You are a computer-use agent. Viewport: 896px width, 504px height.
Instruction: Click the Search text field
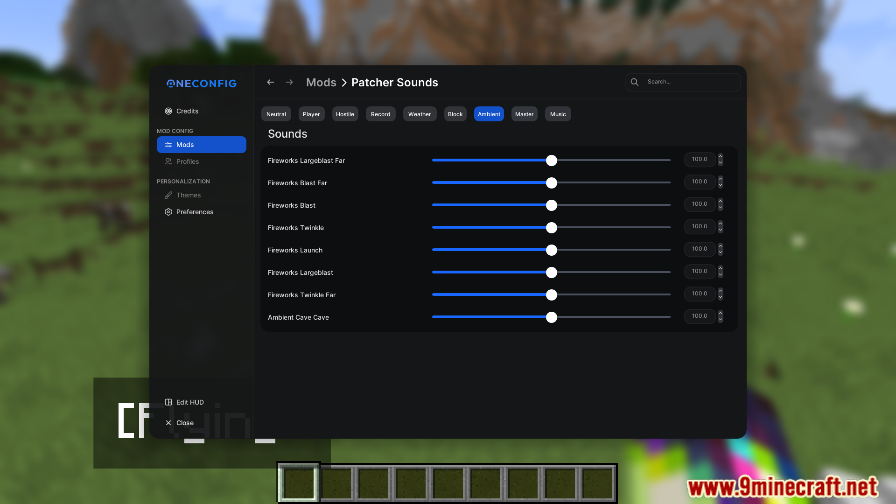pos(683,82)
